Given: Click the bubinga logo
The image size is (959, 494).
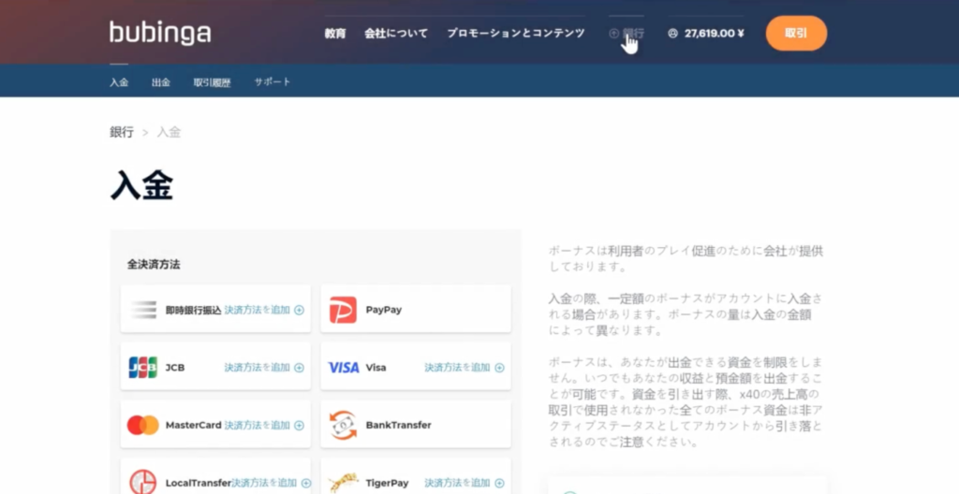Looking at the screenshot, I should [x=159, y=33].
